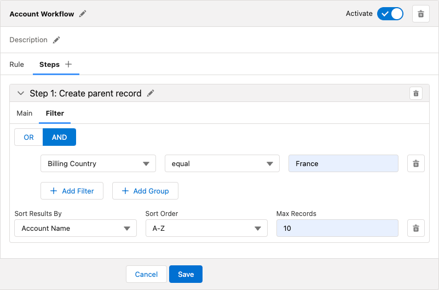Collapse Step 1 with the chevron

point(21,93)
